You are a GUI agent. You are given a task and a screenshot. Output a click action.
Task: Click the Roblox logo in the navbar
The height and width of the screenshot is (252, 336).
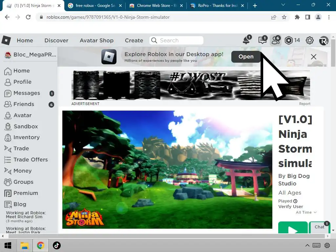click(6, 40)
